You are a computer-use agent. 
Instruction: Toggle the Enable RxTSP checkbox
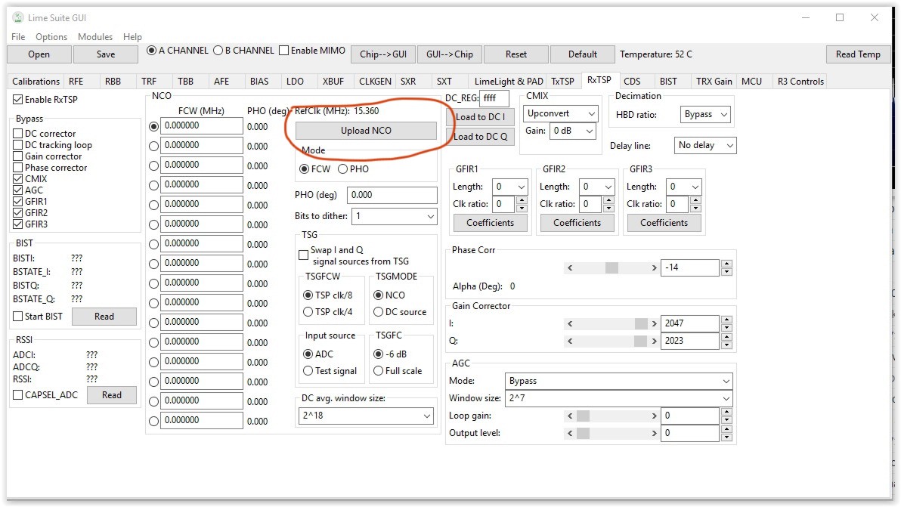[x=45, y=100]
